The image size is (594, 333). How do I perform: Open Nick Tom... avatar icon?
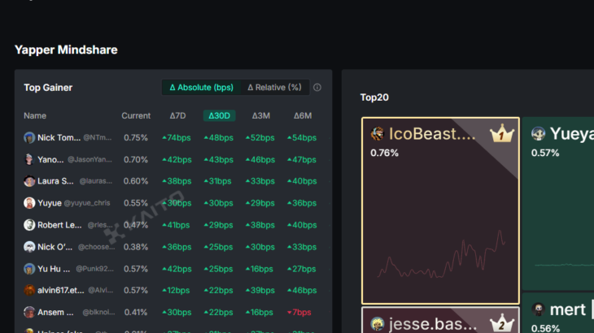(29, 137)
